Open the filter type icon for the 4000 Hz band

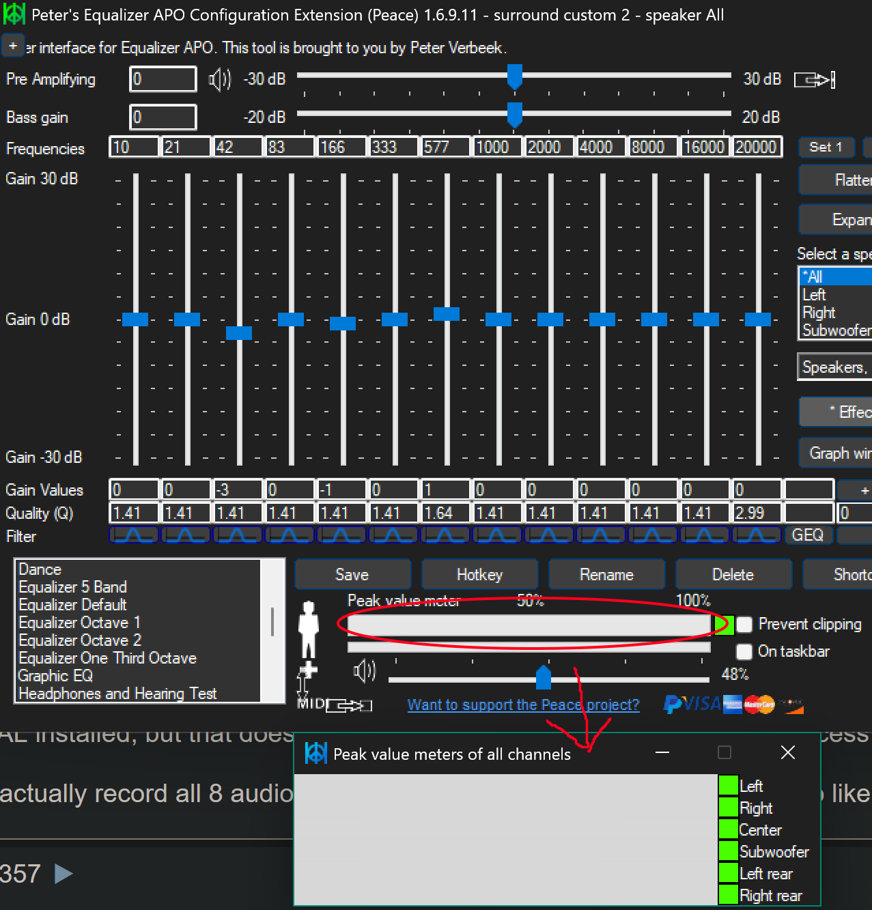click(x=601, y=535)
